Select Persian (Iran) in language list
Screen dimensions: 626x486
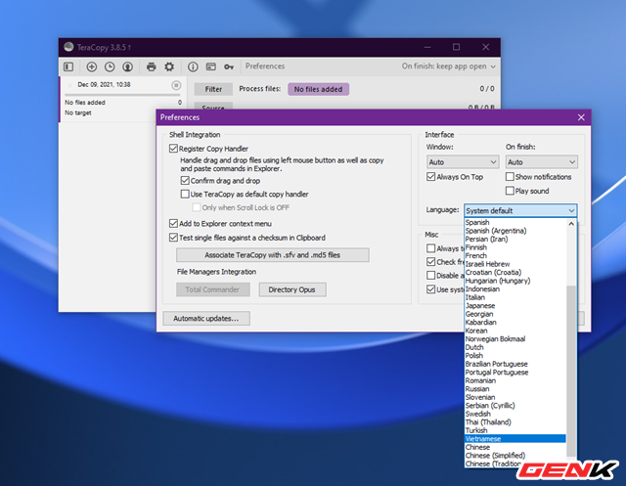[515, 239]
